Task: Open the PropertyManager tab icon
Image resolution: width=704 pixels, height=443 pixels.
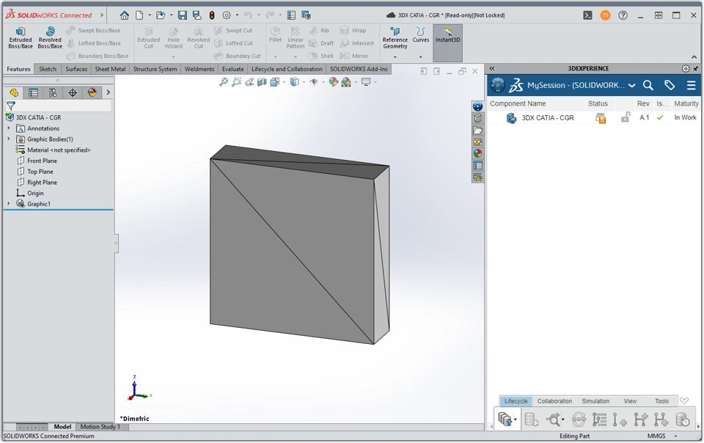Action: tap(33, 92)
